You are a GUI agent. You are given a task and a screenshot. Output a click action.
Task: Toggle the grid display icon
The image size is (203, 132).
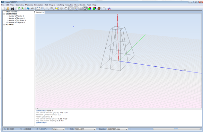(81, 8)
